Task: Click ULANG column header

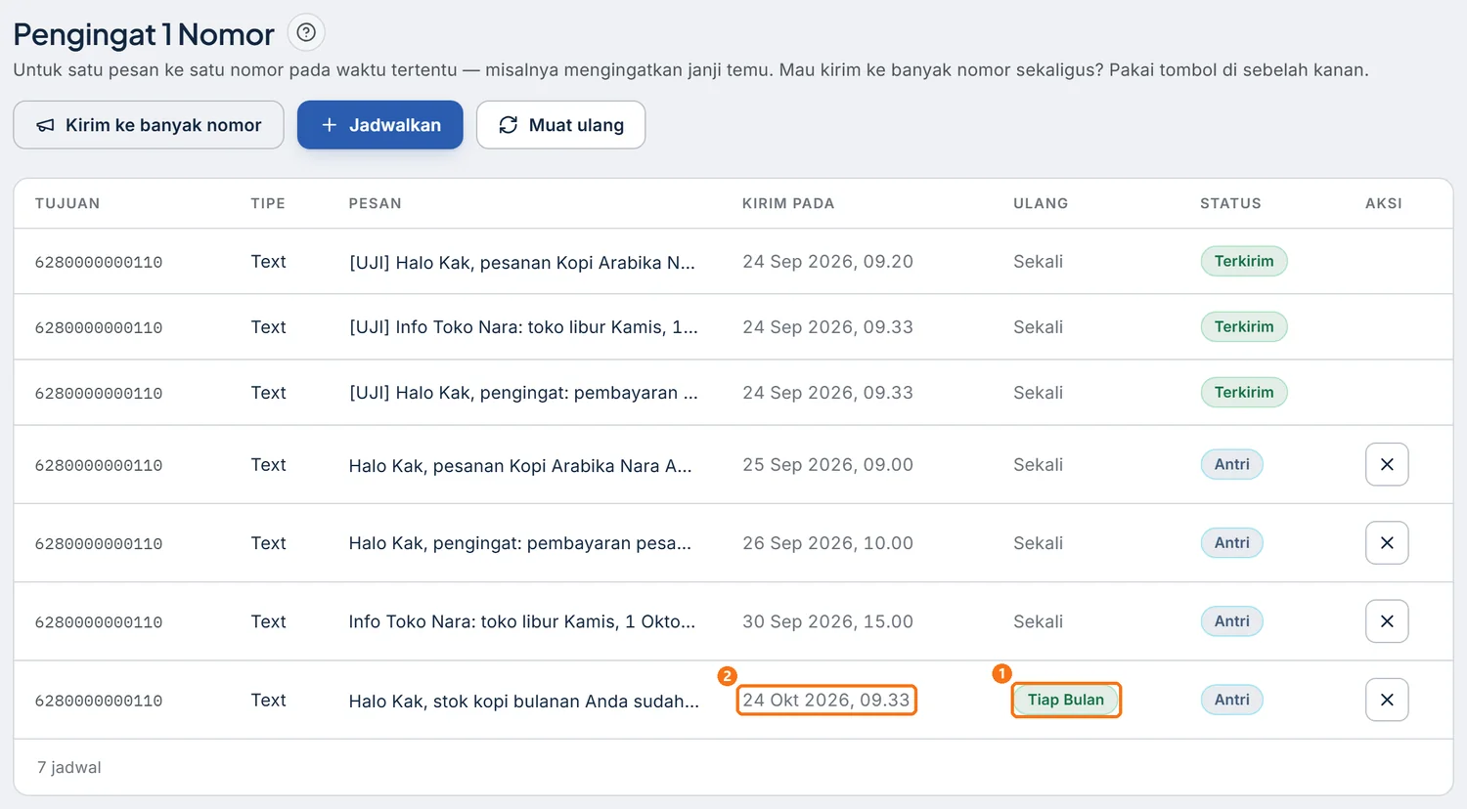Action: [x=1041, y=203]
